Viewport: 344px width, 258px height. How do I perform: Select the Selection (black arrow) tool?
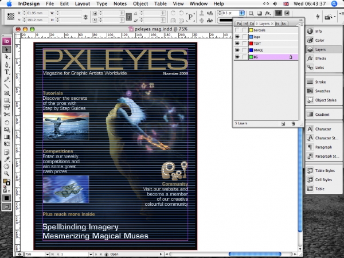click(x=6, y=49)
